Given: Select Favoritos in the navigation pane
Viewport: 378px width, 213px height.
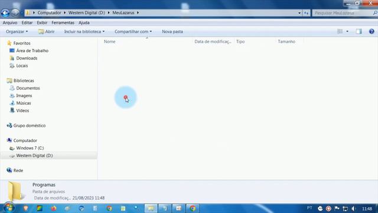Looking at the screenshot, I should (x=22, y=43).
